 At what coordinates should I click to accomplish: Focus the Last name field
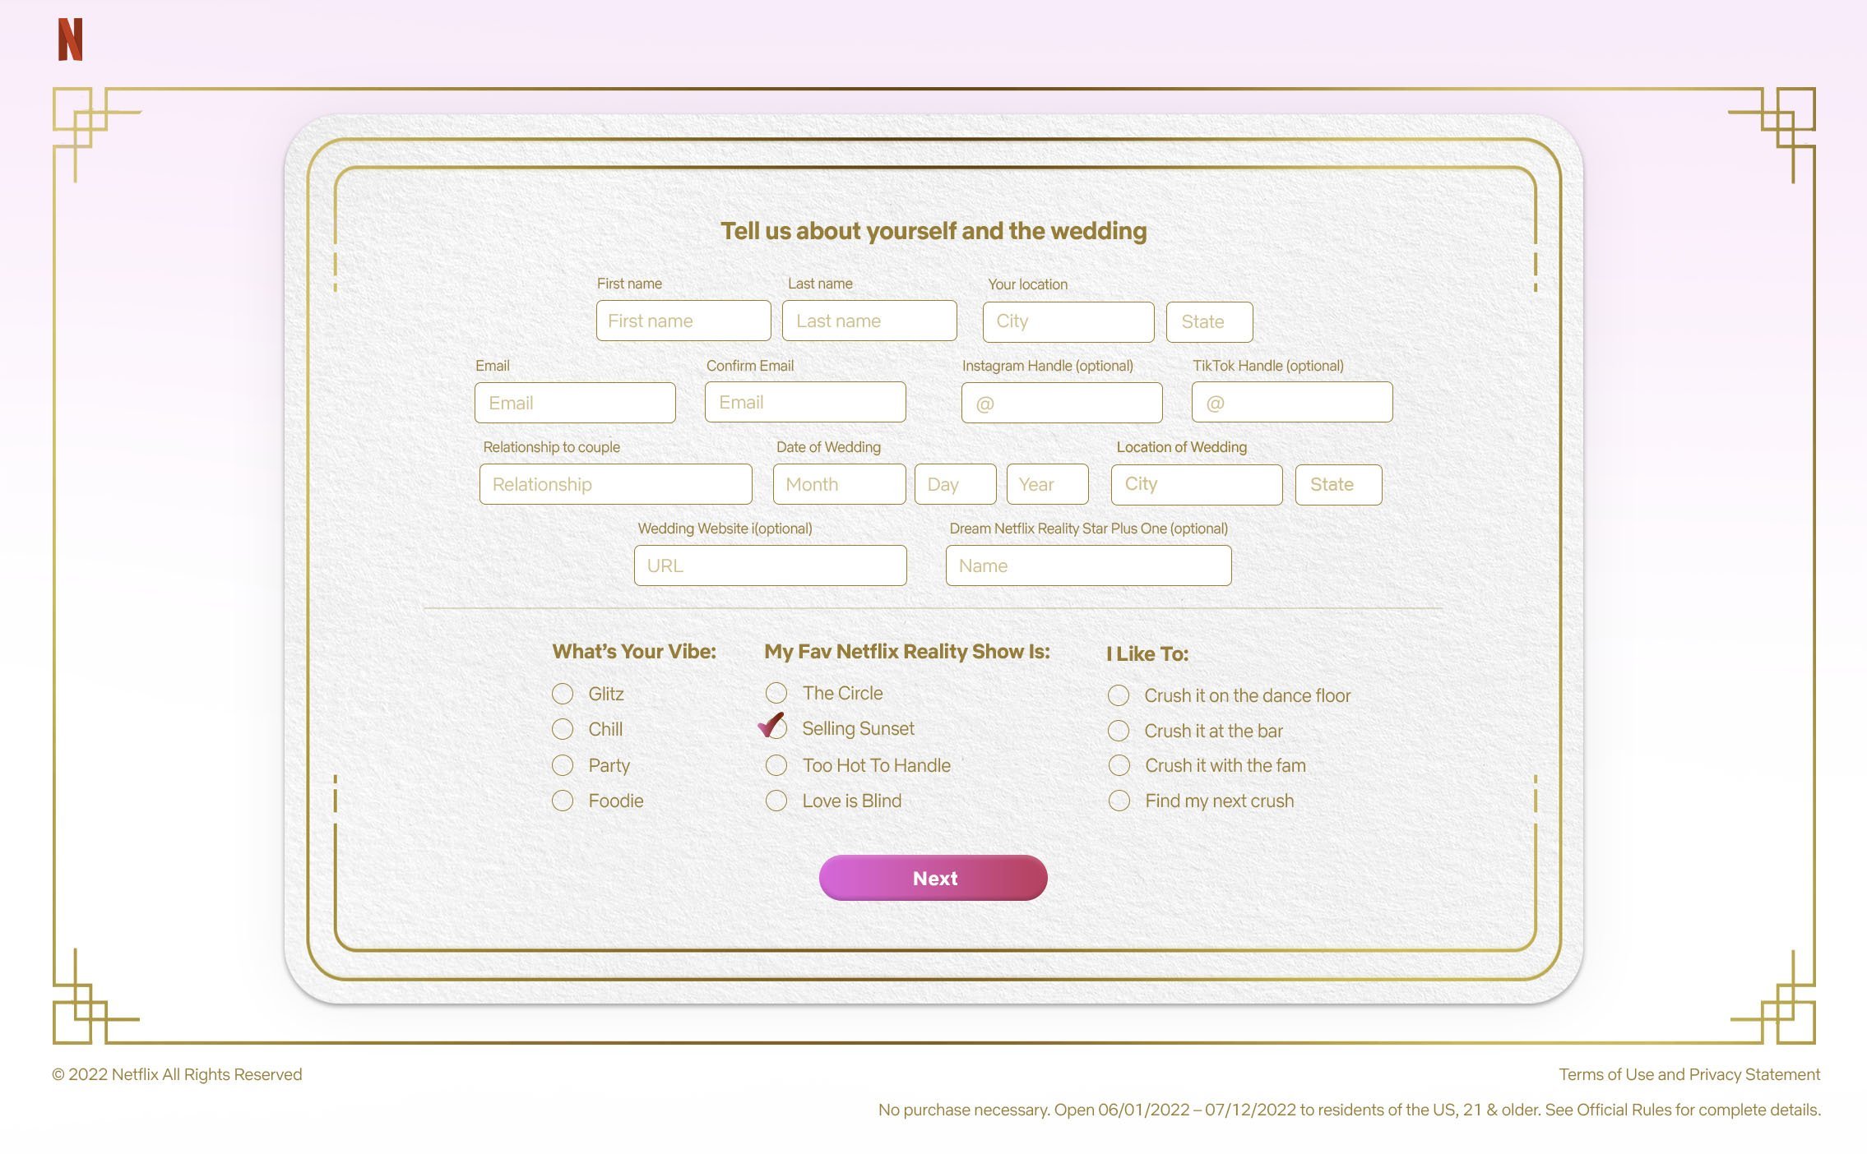[869, 321]
